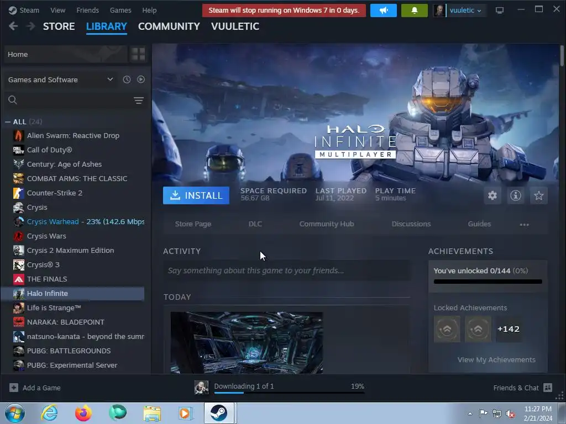566x424 pixels.
Task: Show hidden tray icons arrow
Action: click(470, 414)
